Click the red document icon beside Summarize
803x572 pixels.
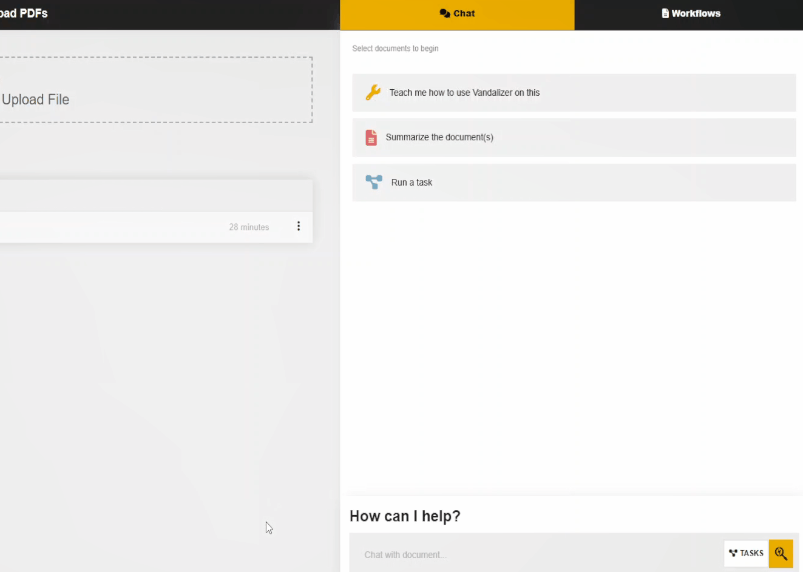click(371, 138)
